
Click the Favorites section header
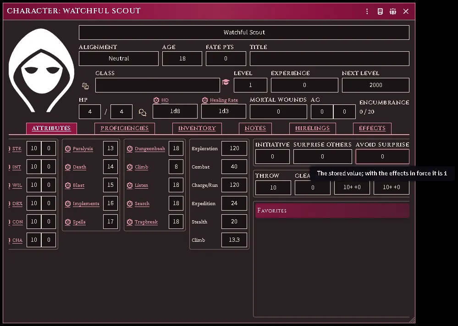(x=332, y=211)
